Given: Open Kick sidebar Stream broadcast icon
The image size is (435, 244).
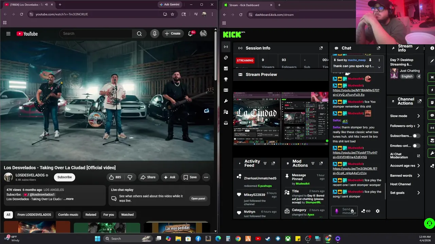Looking at the screenshot, I should (x=226, y=47).
